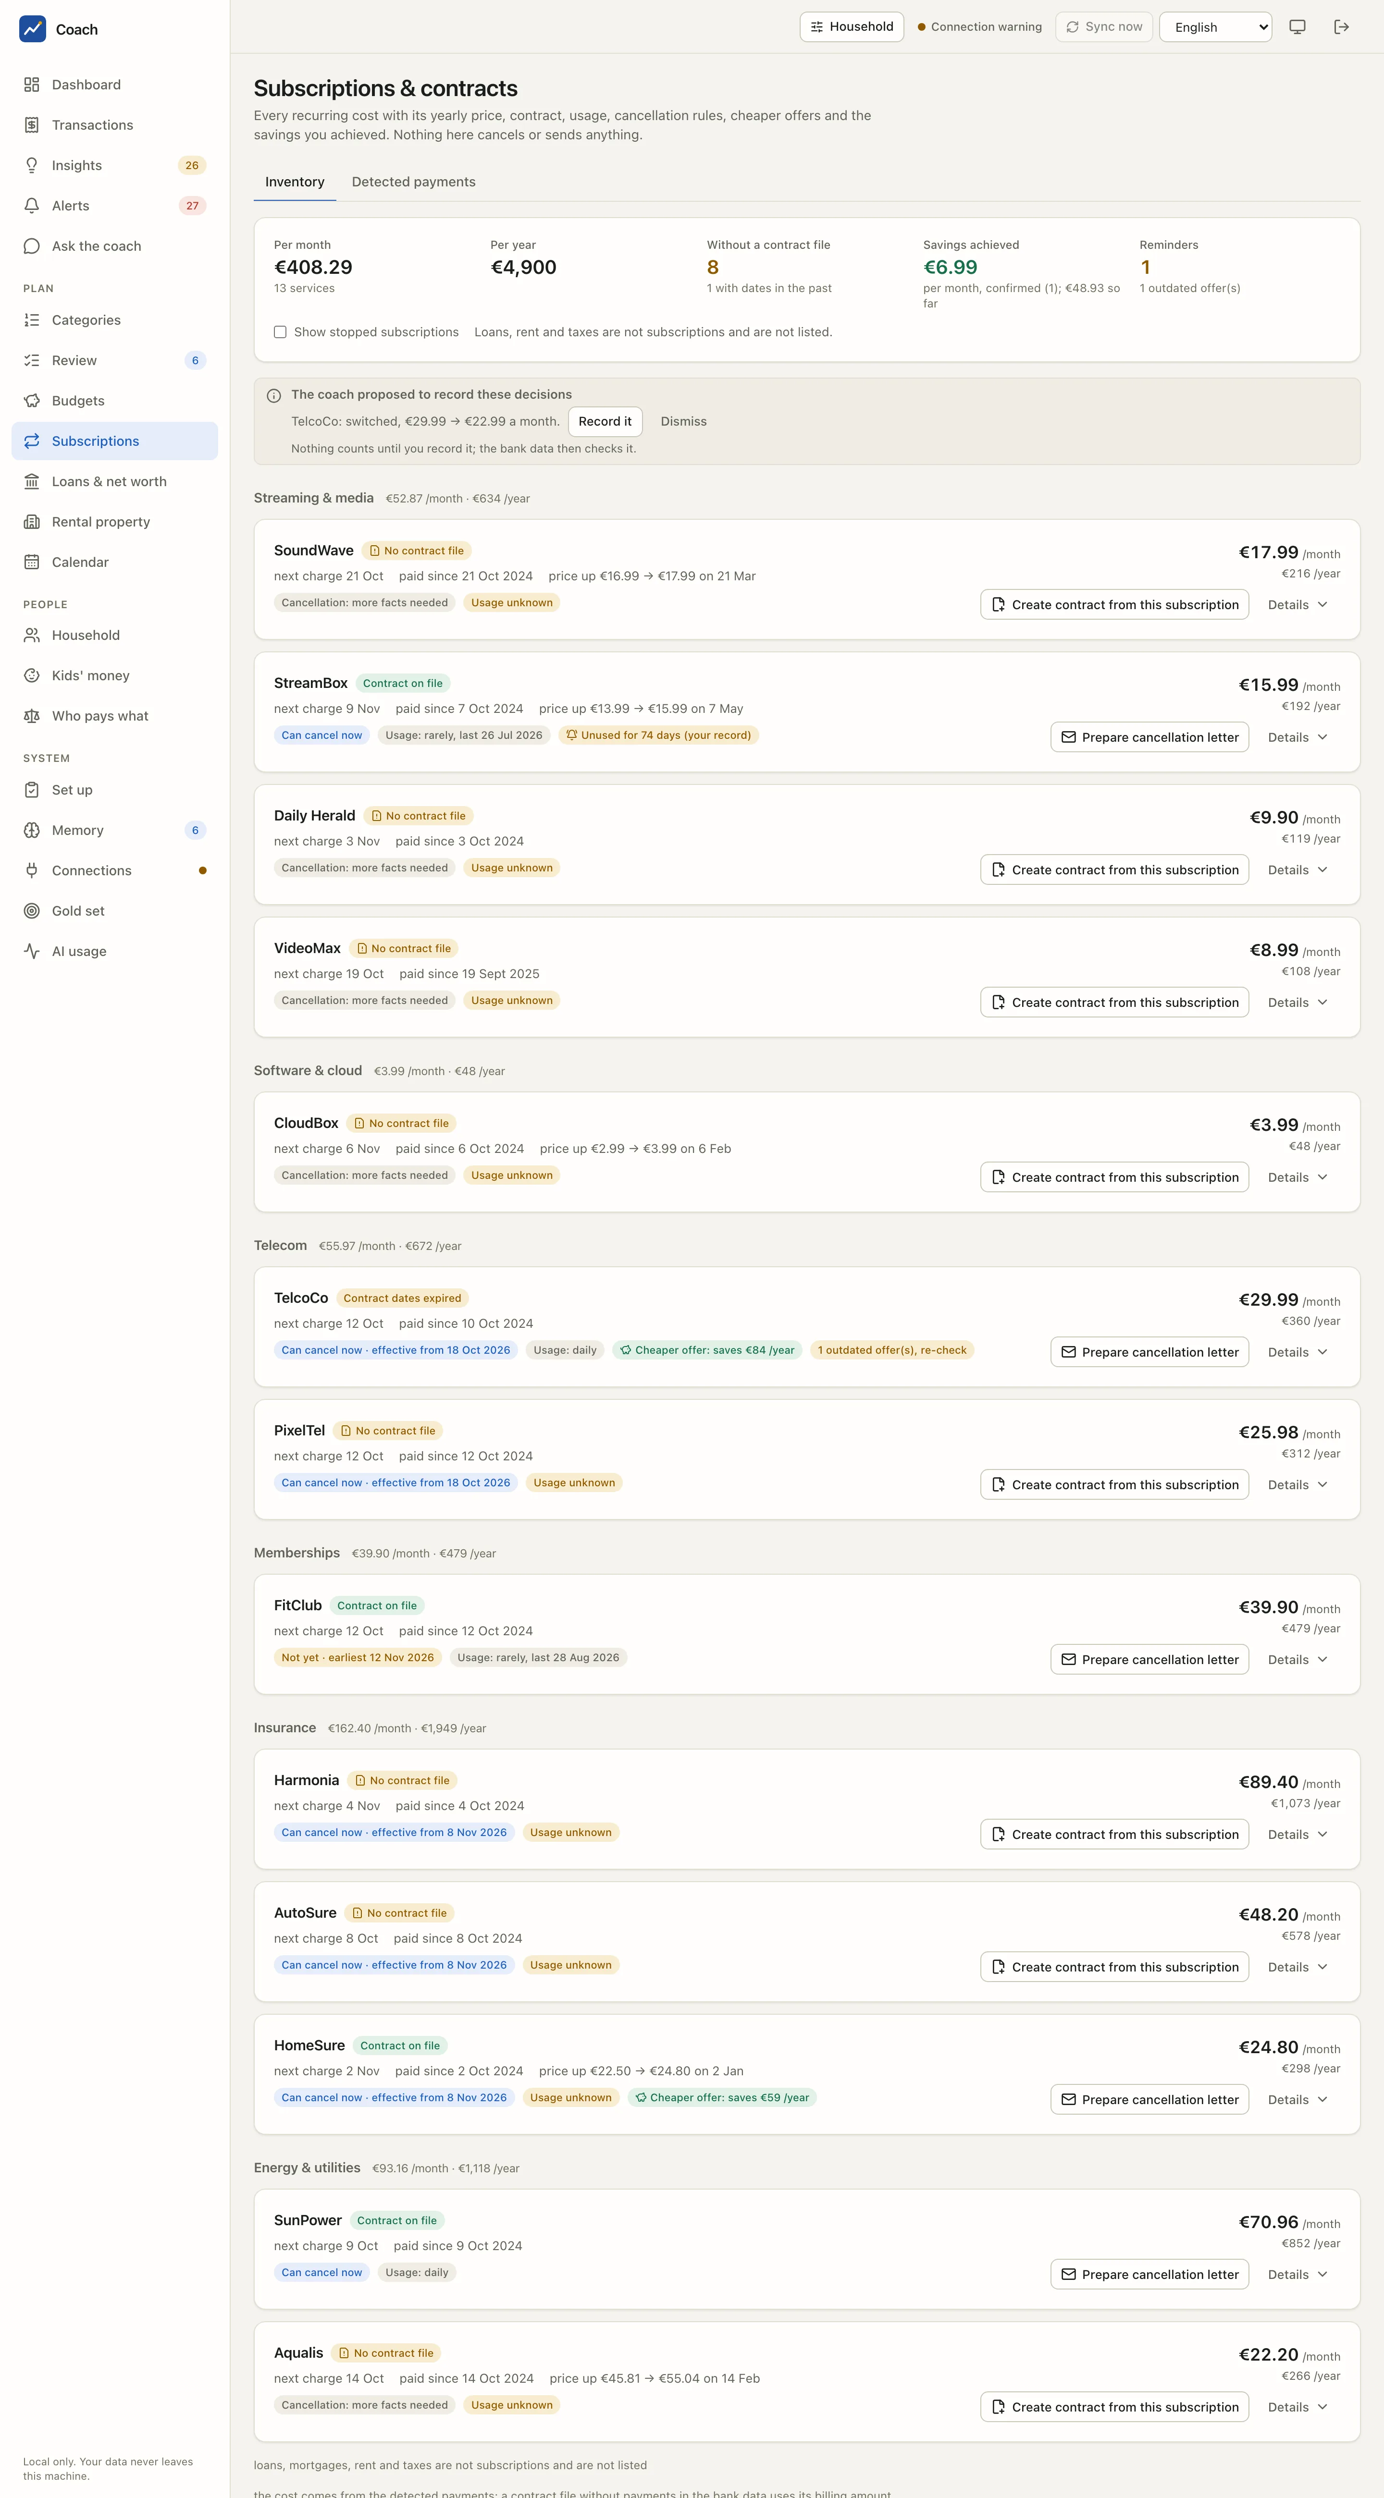
Task: Expand Details for Daily Herald
Action: pos(1297,870)
